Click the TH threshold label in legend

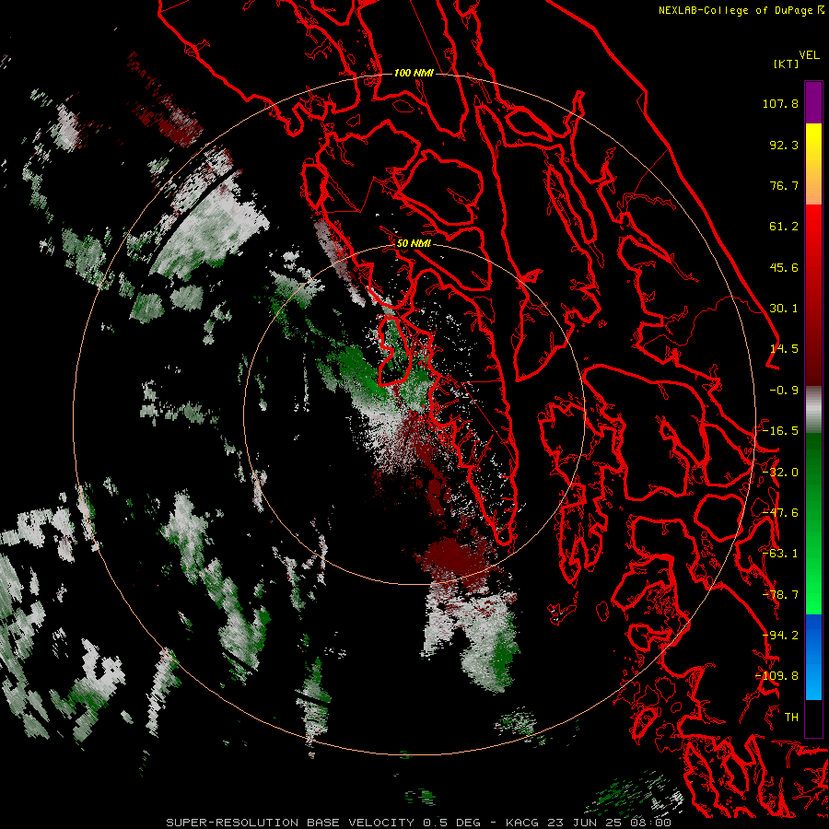791,718
